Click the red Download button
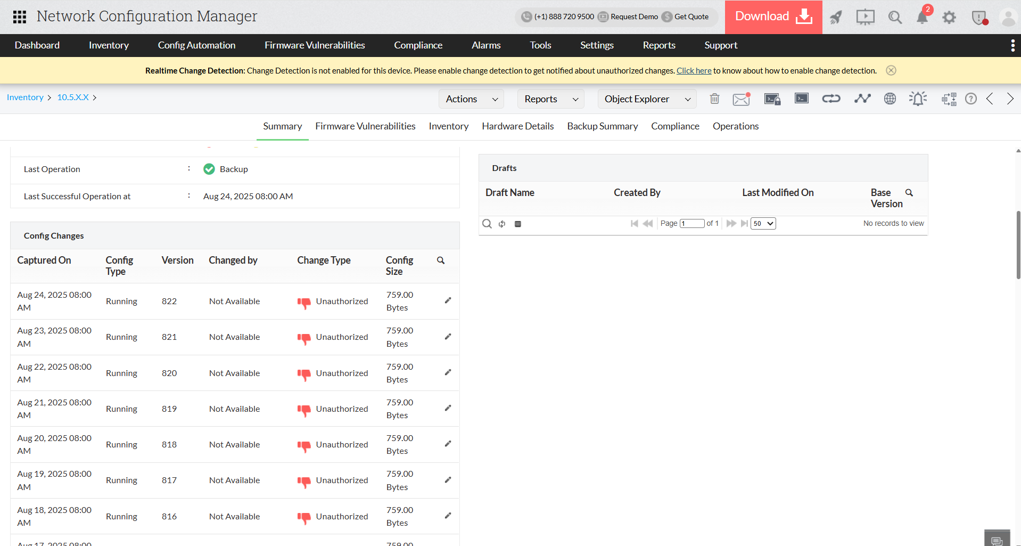This screenshot has width=1021, height=546. [x=773, y=17]
